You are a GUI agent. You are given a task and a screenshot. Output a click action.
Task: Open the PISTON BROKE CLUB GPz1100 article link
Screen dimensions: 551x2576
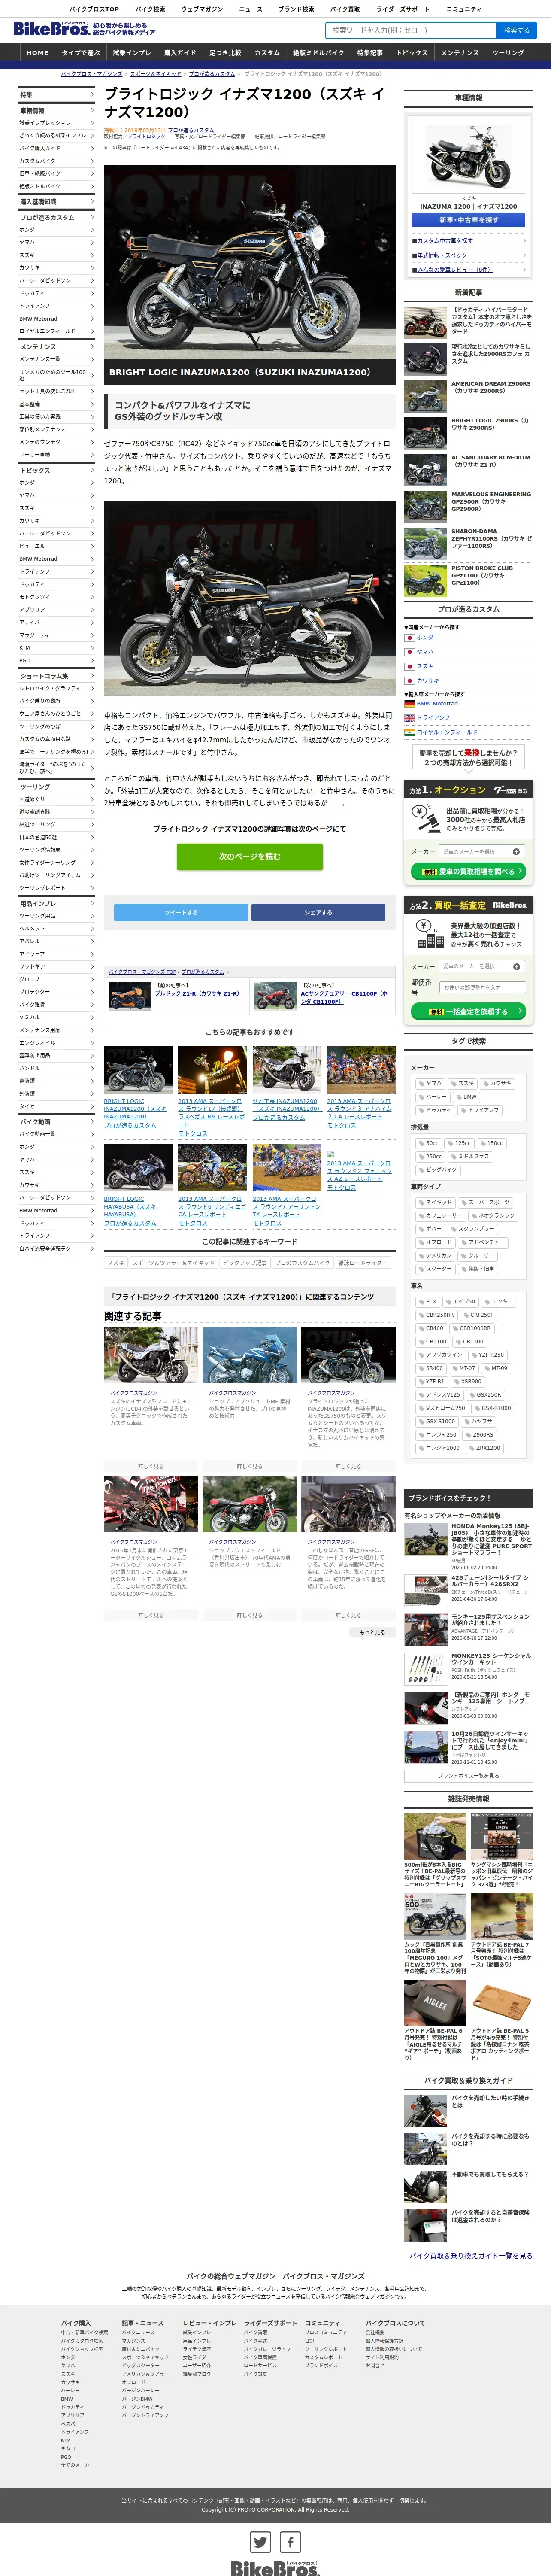point(482,575)
